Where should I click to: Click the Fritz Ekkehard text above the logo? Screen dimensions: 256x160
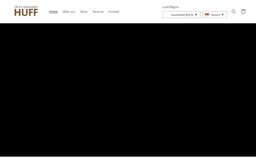26,7
